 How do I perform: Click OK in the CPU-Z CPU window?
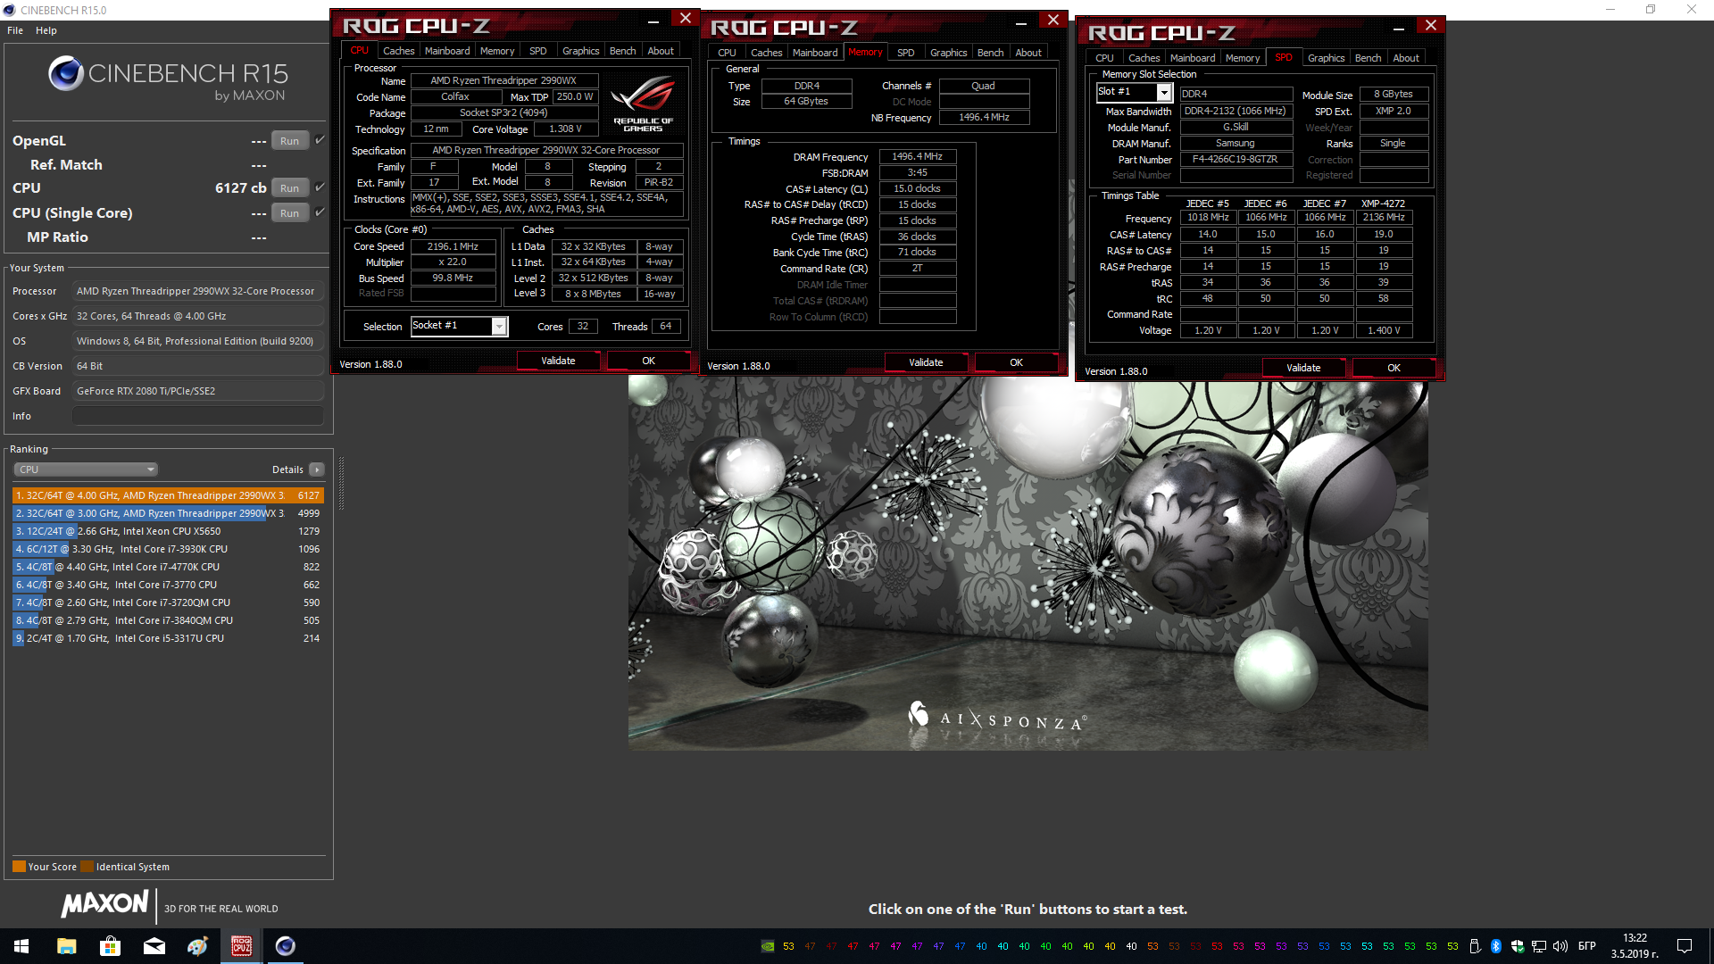pos(649,361)
